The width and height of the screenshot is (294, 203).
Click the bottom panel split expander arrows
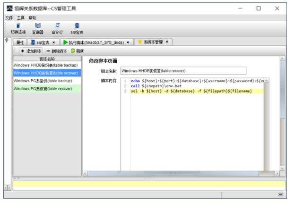click(x=17, y=178)
